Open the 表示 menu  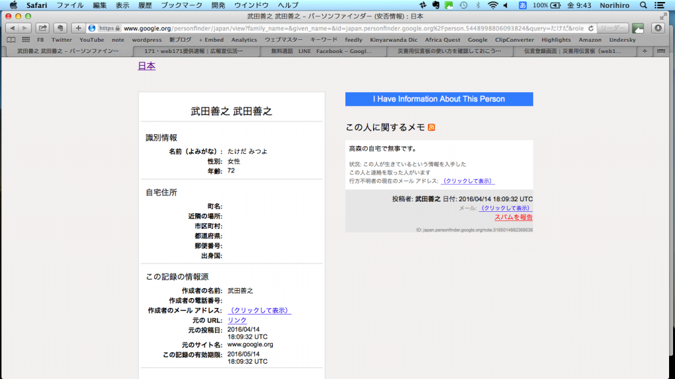[122, 5]
